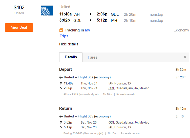Click the plane icon beside Flight 335

click(61, 116)
